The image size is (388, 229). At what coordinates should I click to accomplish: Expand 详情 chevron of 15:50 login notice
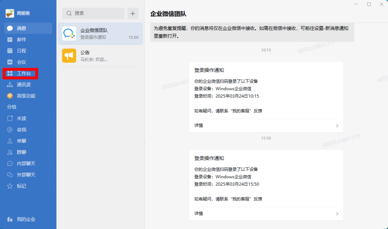point(337,214)
